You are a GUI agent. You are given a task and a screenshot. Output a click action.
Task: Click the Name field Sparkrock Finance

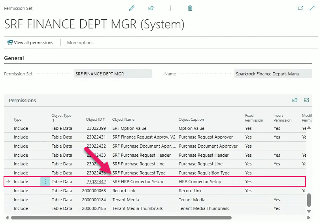[273, 74]
